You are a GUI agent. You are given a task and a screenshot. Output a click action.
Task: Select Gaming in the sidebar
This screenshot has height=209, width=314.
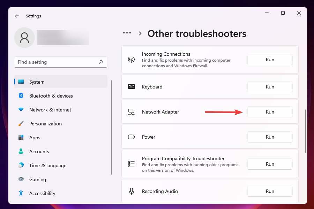(61, 179)
